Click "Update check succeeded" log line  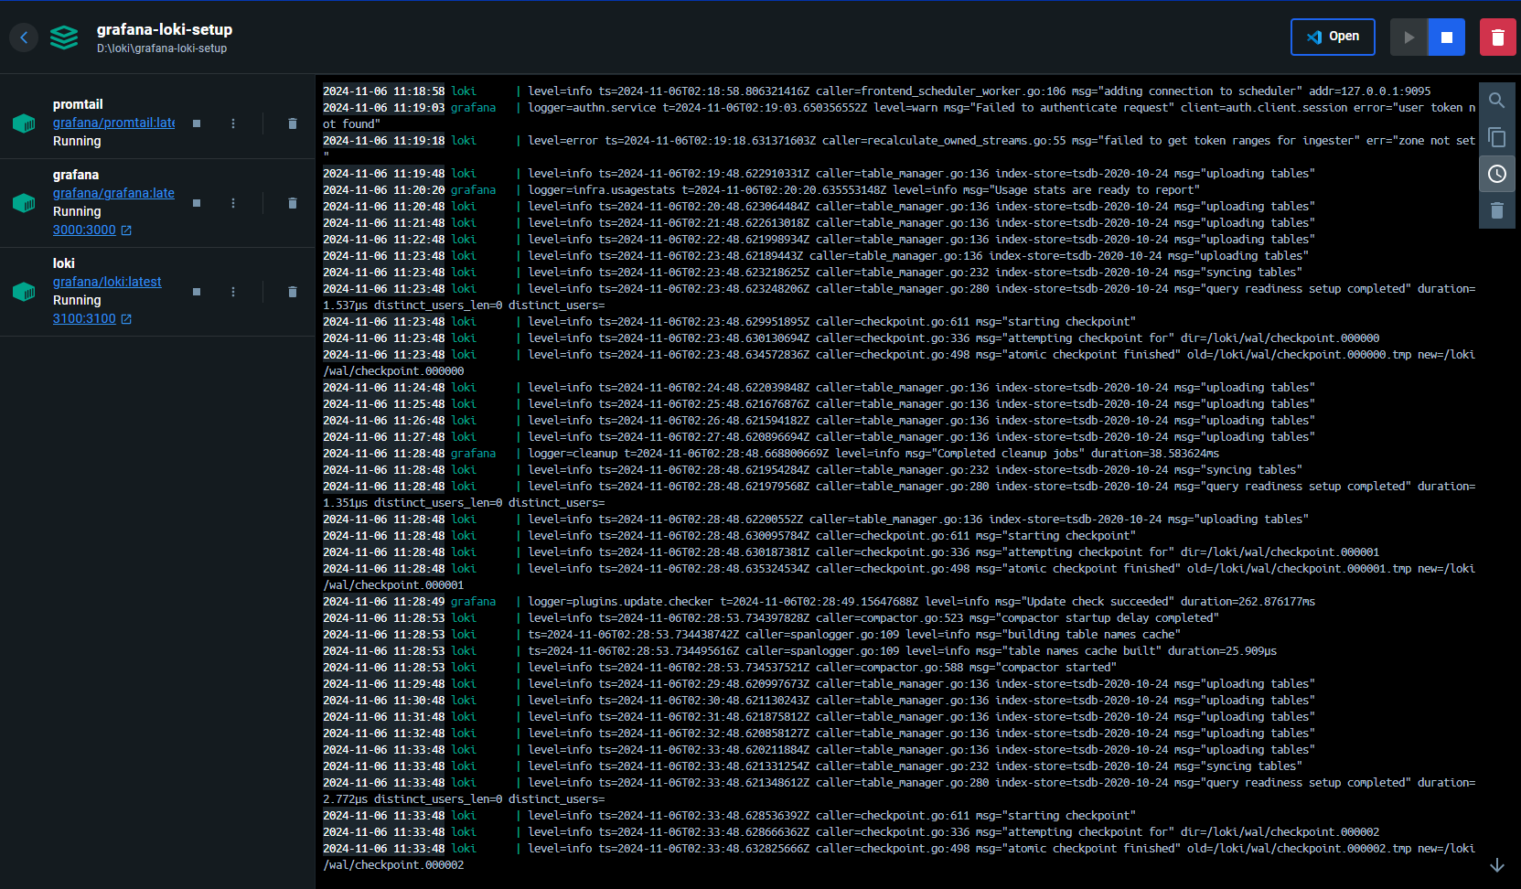pos(819,602)
